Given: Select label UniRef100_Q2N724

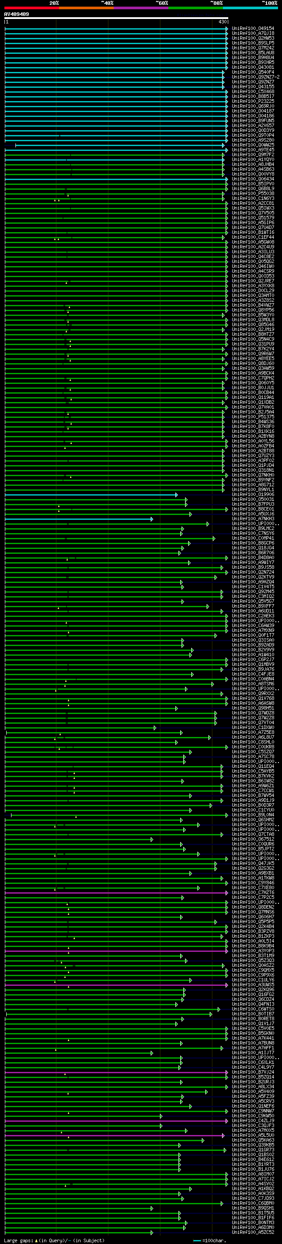Looking at the screenshot, I should [x=252, y=572].
